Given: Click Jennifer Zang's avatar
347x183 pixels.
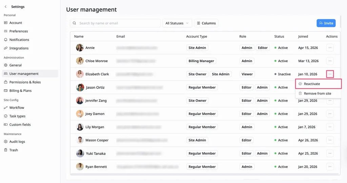Looking at the screenshot, I should pyautogui.click(x=80, y=100).
